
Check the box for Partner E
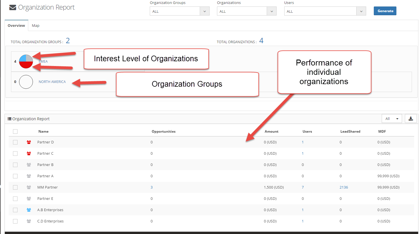[x=15, y=199]
